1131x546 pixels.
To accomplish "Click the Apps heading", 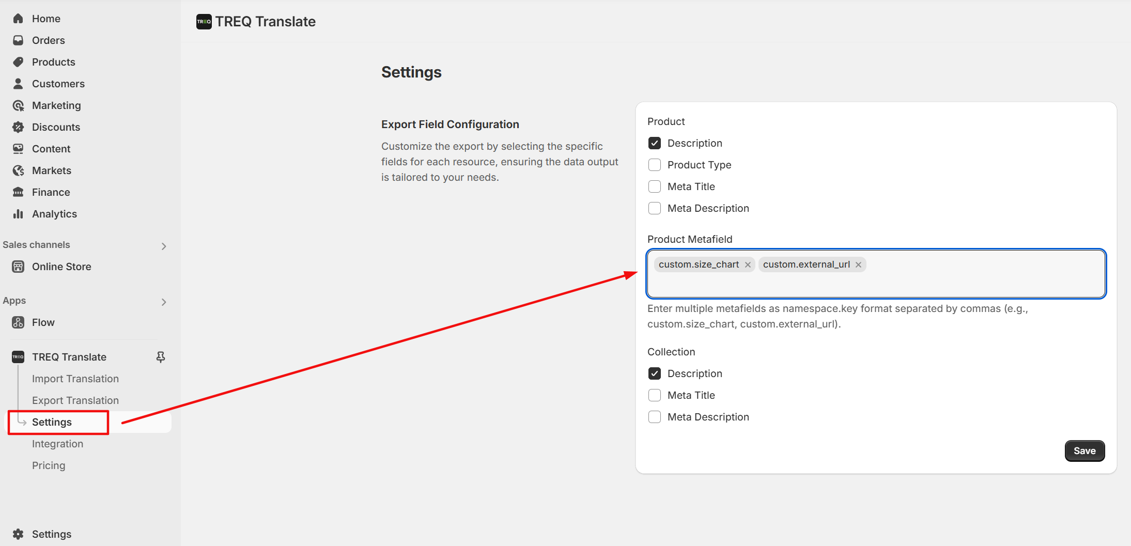I will pyautogui.click(x=14, y=301).
